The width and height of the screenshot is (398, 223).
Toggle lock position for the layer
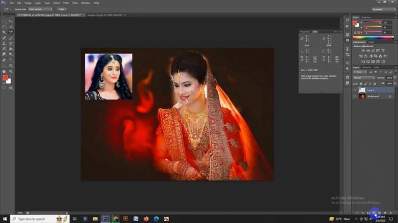tap(370, 84)
